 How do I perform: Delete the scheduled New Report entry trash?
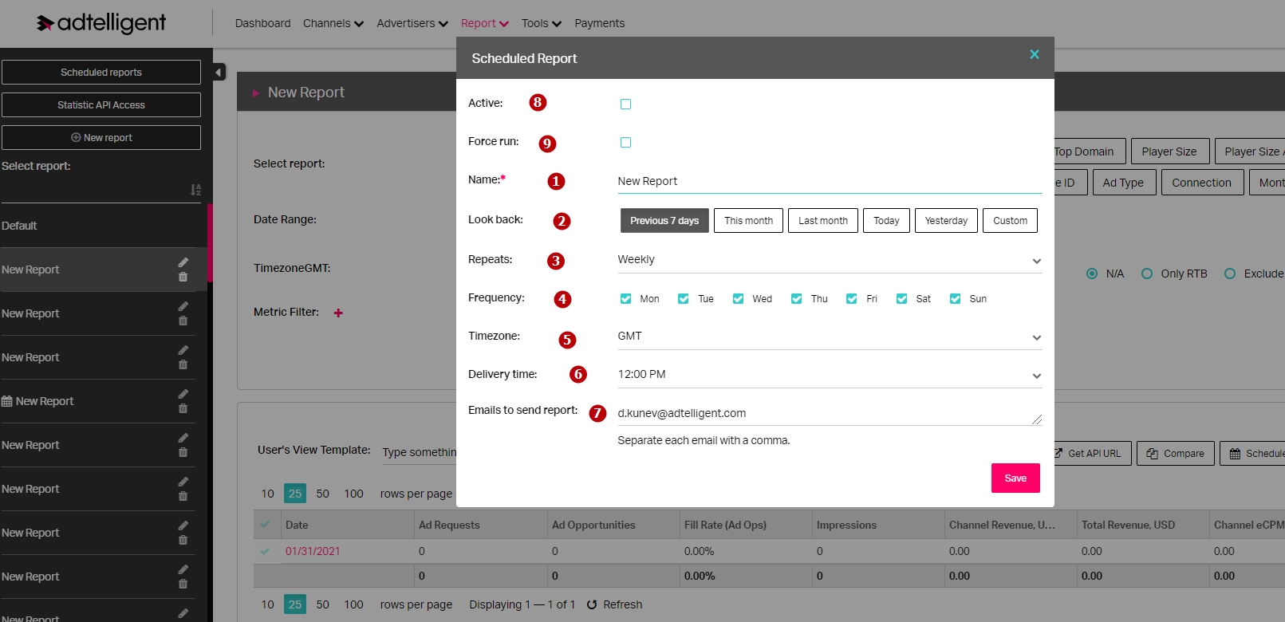[183, 408]
